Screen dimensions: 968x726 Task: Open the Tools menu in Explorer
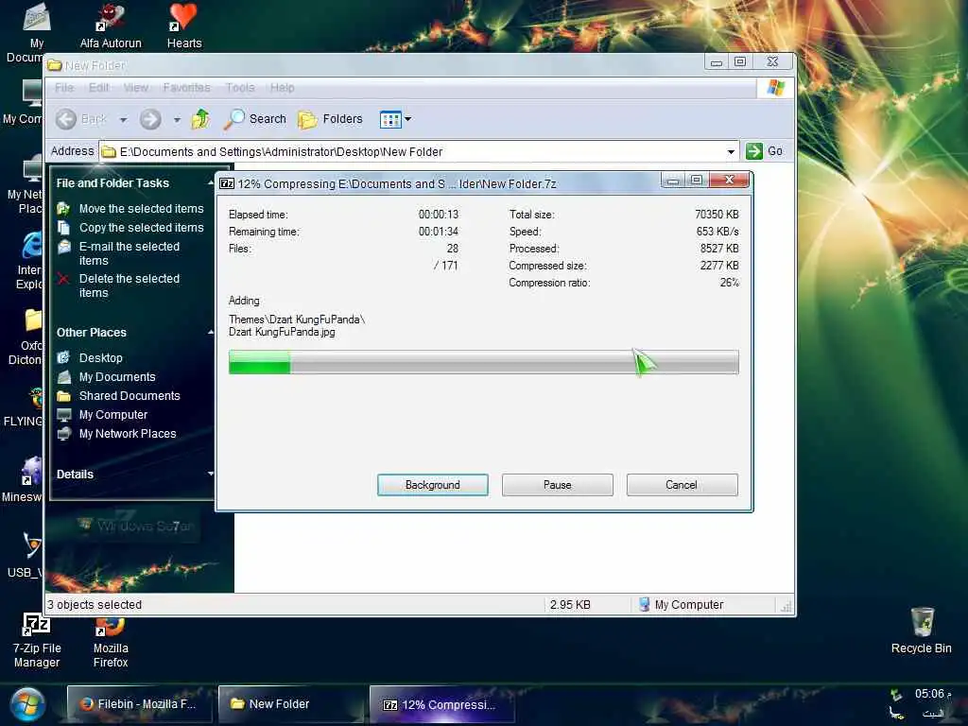coord(240,88)
